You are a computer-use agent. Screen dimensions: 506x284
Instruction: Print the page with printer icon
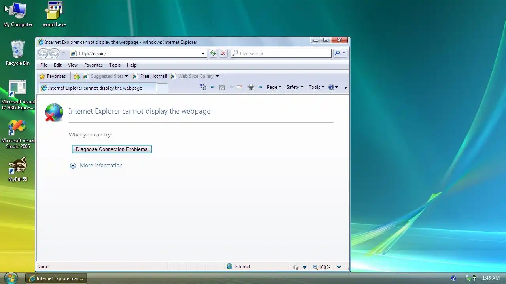[251, 87]
